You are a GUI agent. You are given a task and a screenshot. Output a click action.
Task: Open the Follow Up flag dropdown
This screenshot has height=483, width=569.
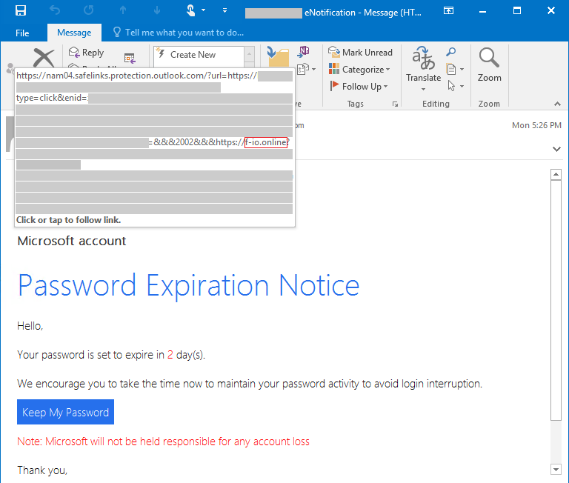point(359,87)
